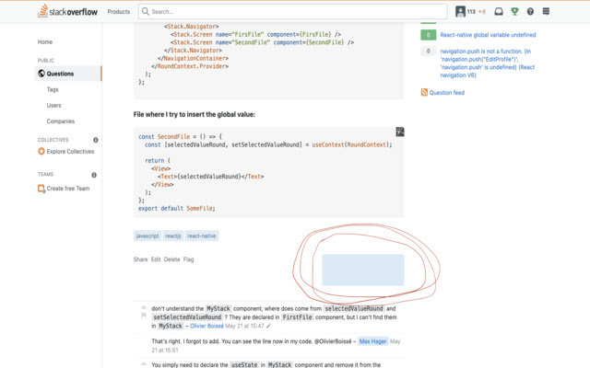Viewport: 590px width, 368px height.
Task: Focus the Search input field
Action: pyautogui.click(x=293, y=12)
